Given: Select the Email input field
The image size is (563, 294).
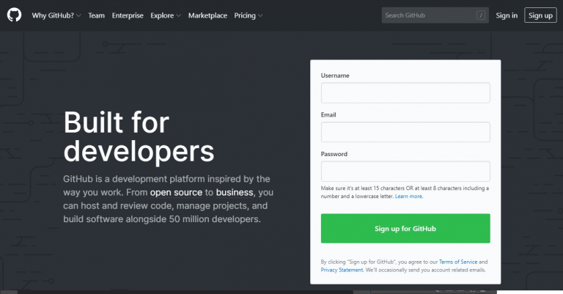Looking at the screenshot, I should point(405,132).
